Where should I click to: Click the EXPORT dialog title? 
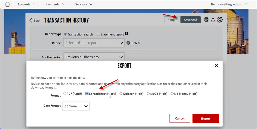[x=124, y=66]
